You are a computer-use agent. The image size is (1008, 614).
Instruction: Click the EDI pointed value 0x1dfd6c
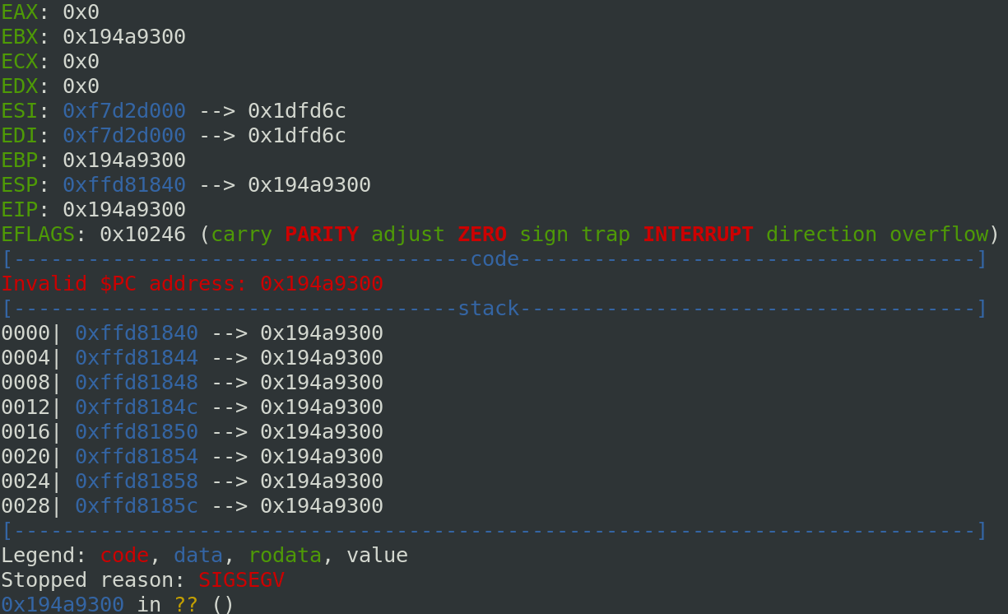pyautogui.click(x=296, y=135)
